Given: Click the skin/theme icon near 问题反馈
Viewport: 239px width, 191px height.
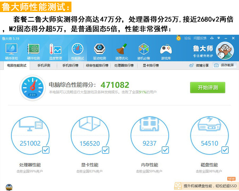Looking at the screenshot, I should coord(212,38).
